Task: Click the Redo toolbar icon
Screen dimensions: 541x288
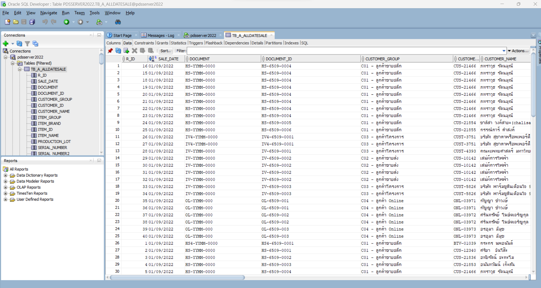Action: pos(54,22)
